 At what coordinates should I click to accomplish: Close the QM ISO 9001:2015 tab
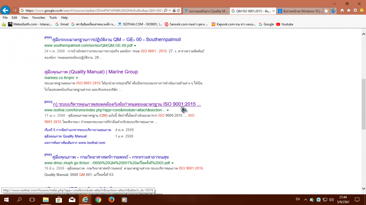point(273,11)
